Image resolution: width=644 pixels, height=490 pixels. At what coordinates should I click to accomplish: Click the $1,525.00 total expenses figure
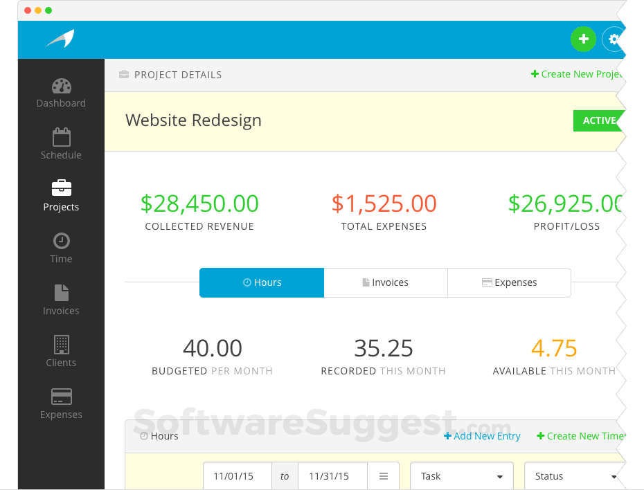(384, 204)
